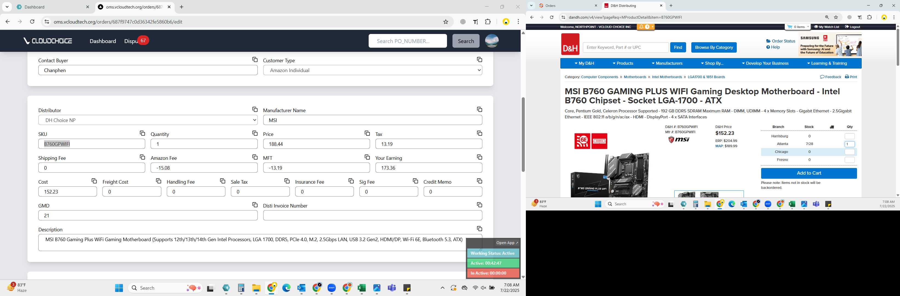The height and width of the screenshot is (296, 900).
Task: Copy the Quantity field value
Action: [x=255, y=133]
